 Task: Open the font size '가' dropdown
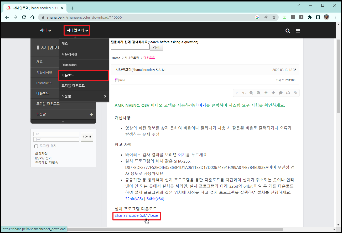tap(244, 93)
